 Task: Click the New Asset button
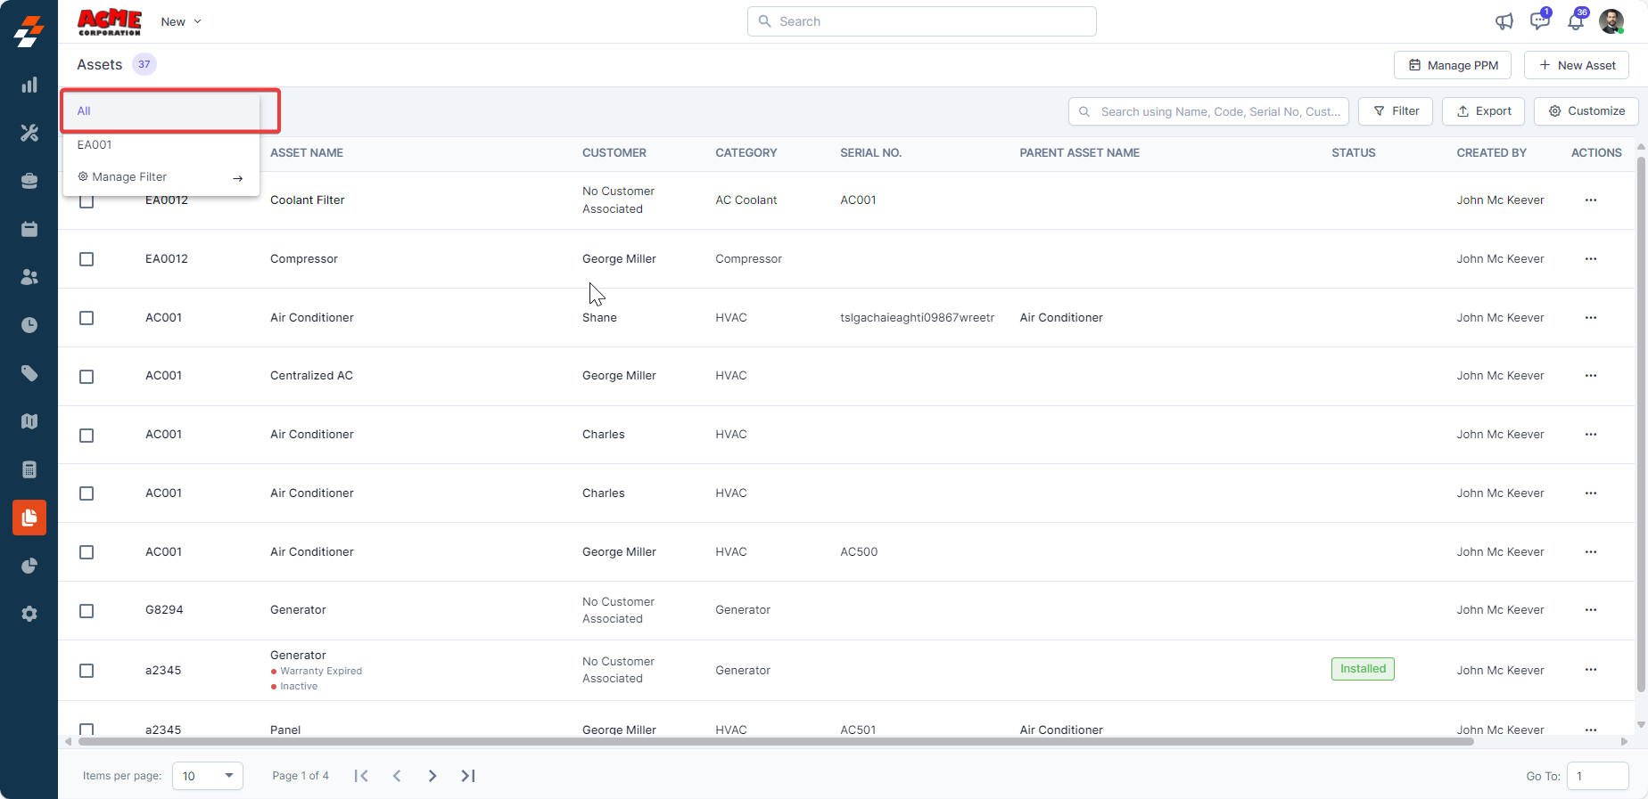click(1576, 65)
